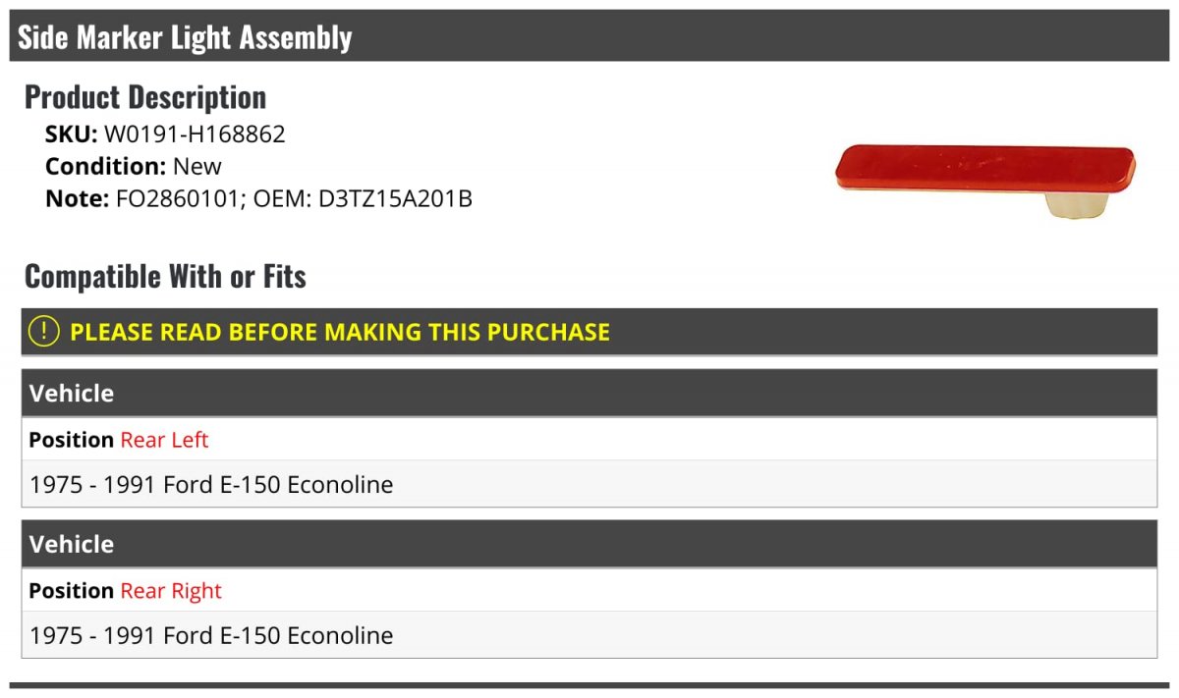This screenshot has height=698, width=1179.
Task: Click the Compatible With or Fits heading
Action: point(165,276)
